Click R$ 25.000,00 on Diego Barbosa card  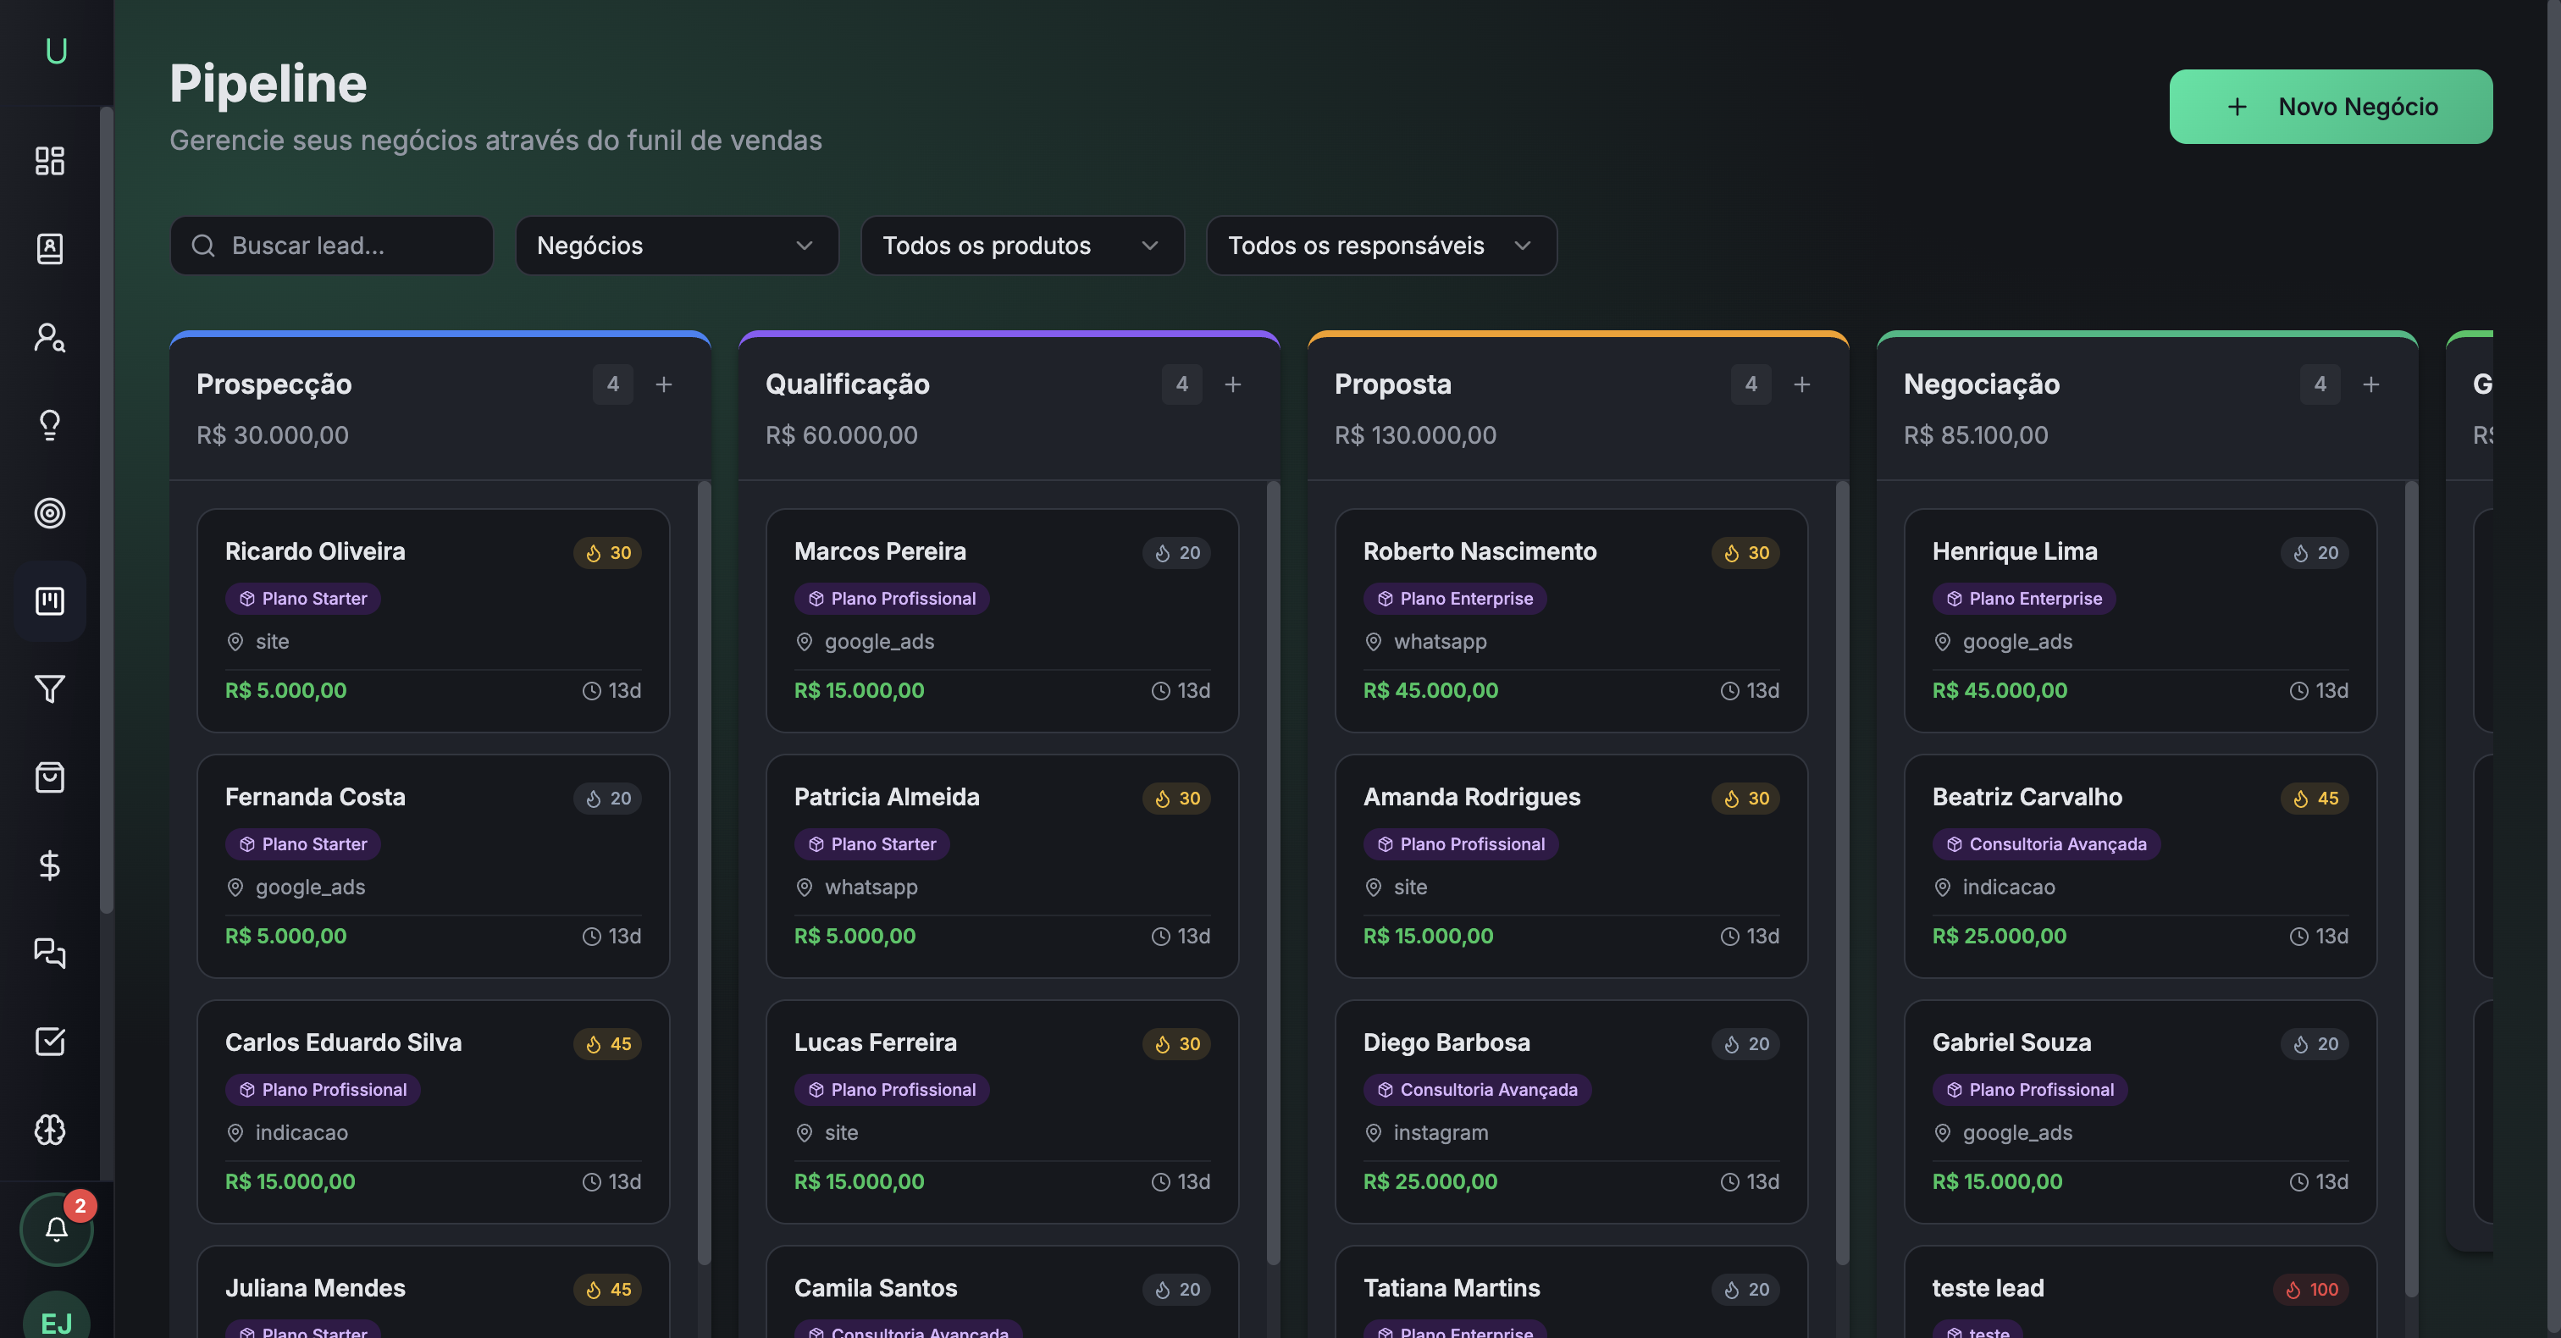[x=1430, y=1182]
